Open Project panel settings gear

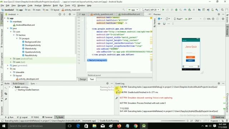coord(70,14)
